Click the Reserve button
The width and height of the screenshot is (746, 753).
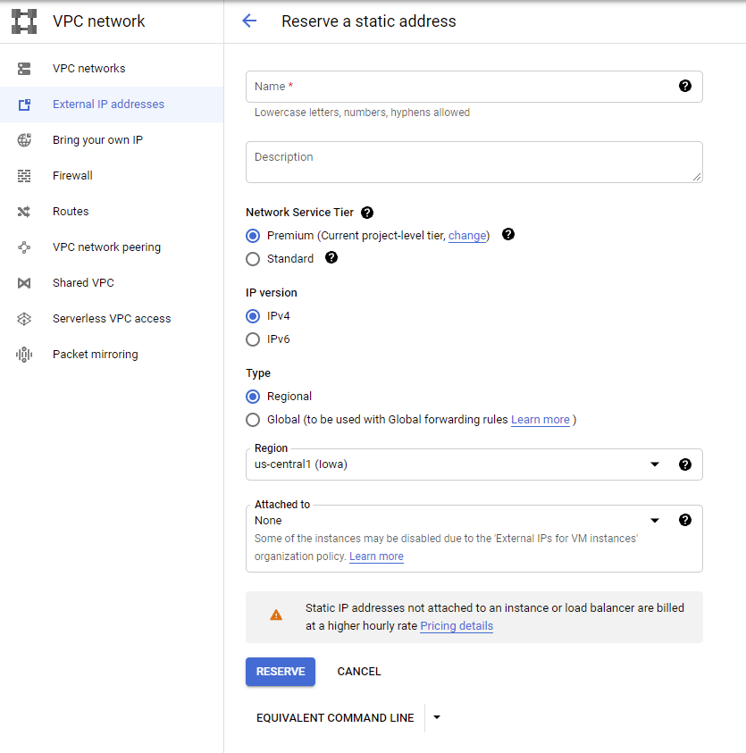[x=280, y=671]
